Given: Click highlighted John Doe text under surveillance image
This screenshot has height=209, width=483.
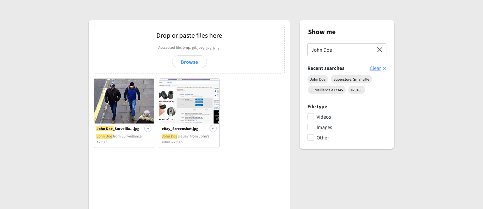Looking at the screenshot, I should click(x=104, y=136).
